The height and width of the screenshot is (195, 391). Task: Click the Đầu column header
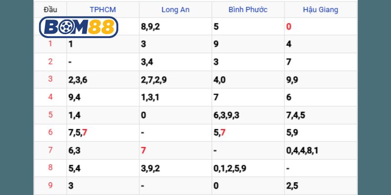[x=50, y=9]
